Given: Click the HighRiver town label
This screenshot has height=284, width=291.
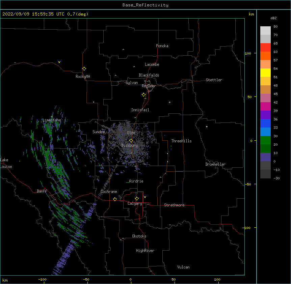Looking at the screenshot, I should click(x=145, y=251).
